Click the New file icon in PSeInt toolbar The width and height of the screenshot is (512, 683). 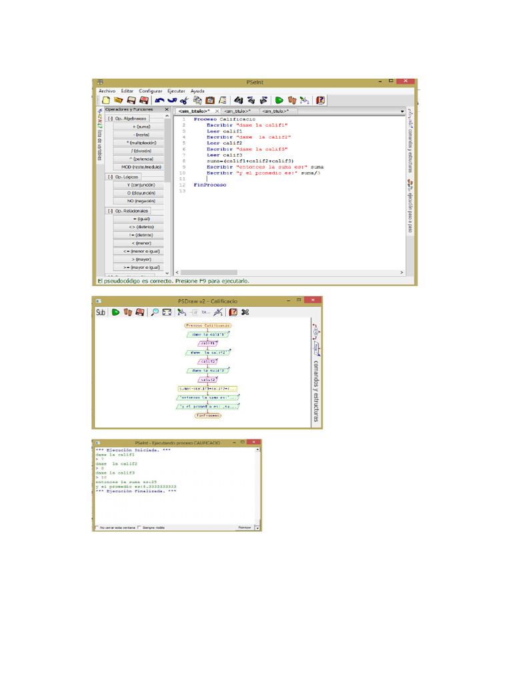(105, 100)
